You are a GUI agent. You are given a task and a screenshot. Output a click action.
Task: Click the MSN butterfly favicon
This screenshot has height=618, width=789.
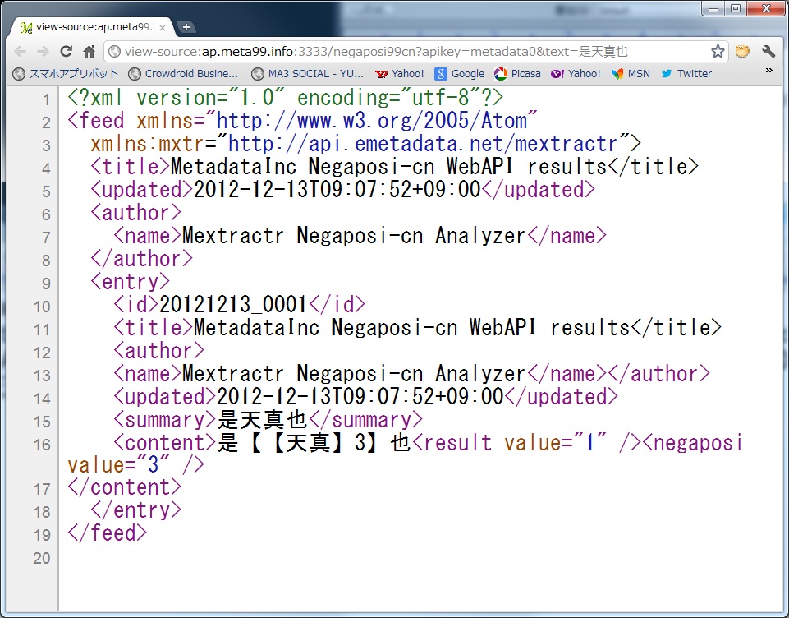tap(617, 73)
